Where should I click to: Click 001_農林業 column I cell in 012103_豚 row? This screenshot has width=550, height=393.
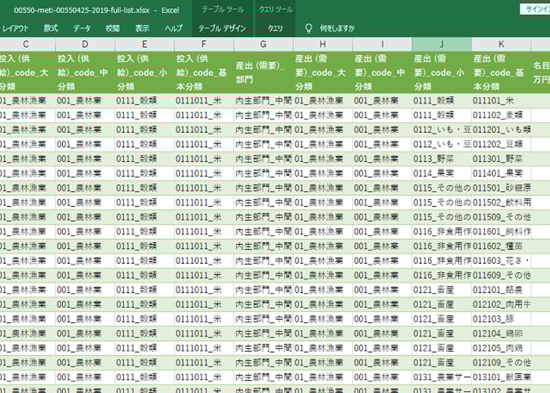coord(382,319)
